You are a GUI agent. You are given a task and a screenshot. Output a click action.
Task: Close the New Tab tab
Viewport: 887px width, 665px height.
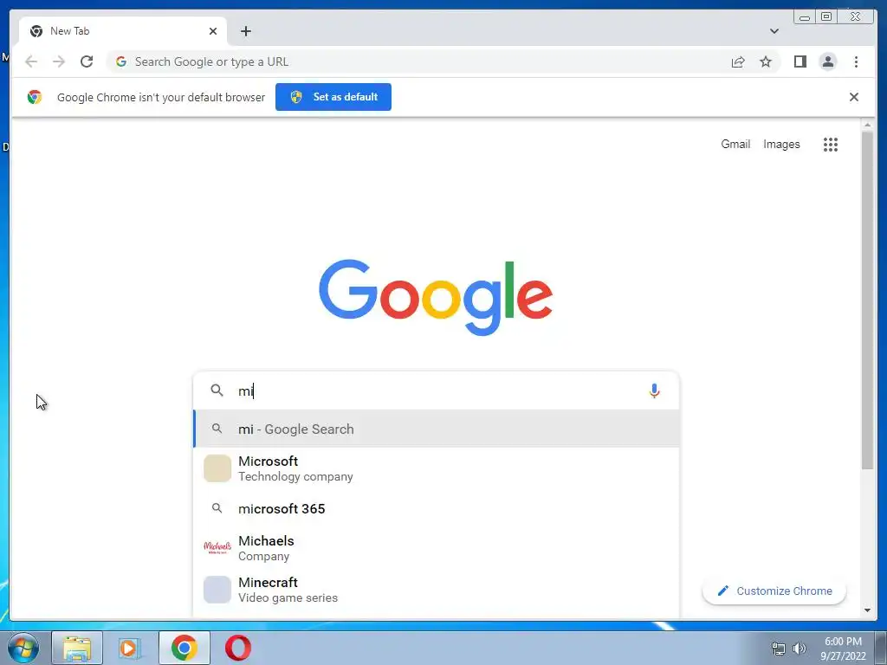click(x=213, y=31)
